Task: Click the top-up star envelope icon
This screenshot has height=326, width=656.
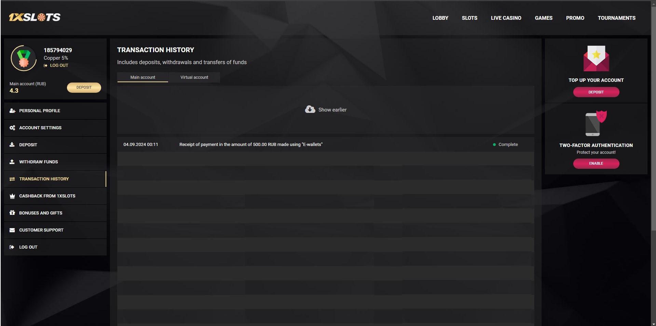Action: pos(596,59)
